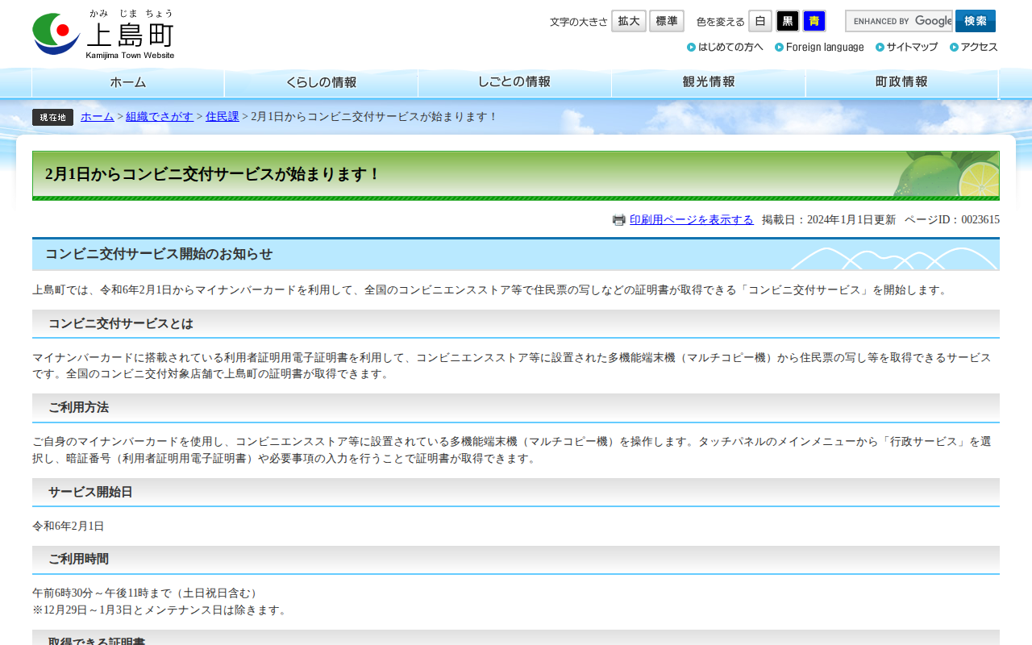Click subheading ご利用時間

tap(78, 560)
